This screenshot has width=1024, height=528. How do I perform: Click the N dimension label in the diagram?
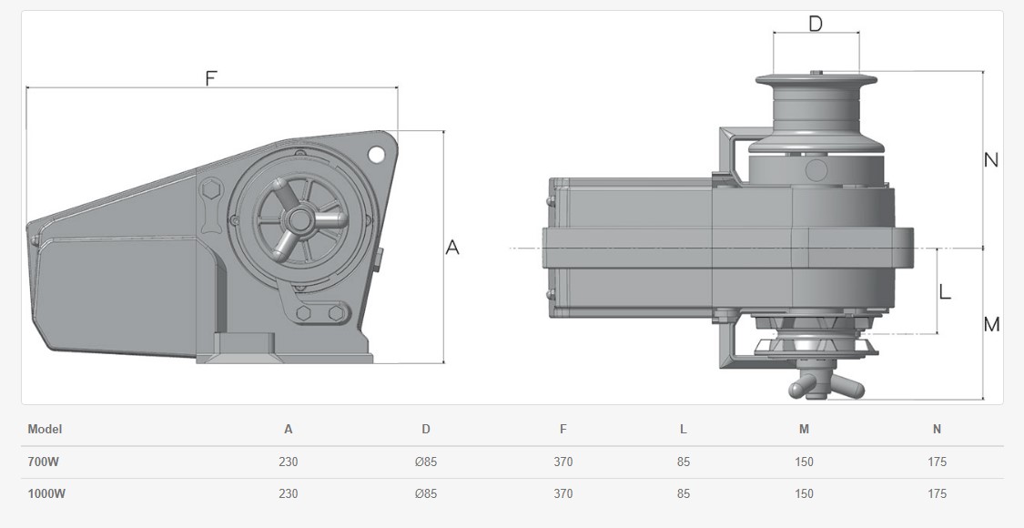[x=991, y=160]
